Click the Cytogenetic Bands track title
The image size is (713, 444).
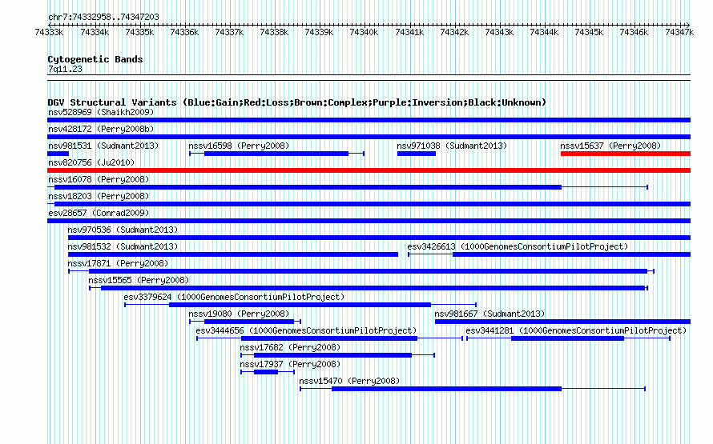click(95, 59)
